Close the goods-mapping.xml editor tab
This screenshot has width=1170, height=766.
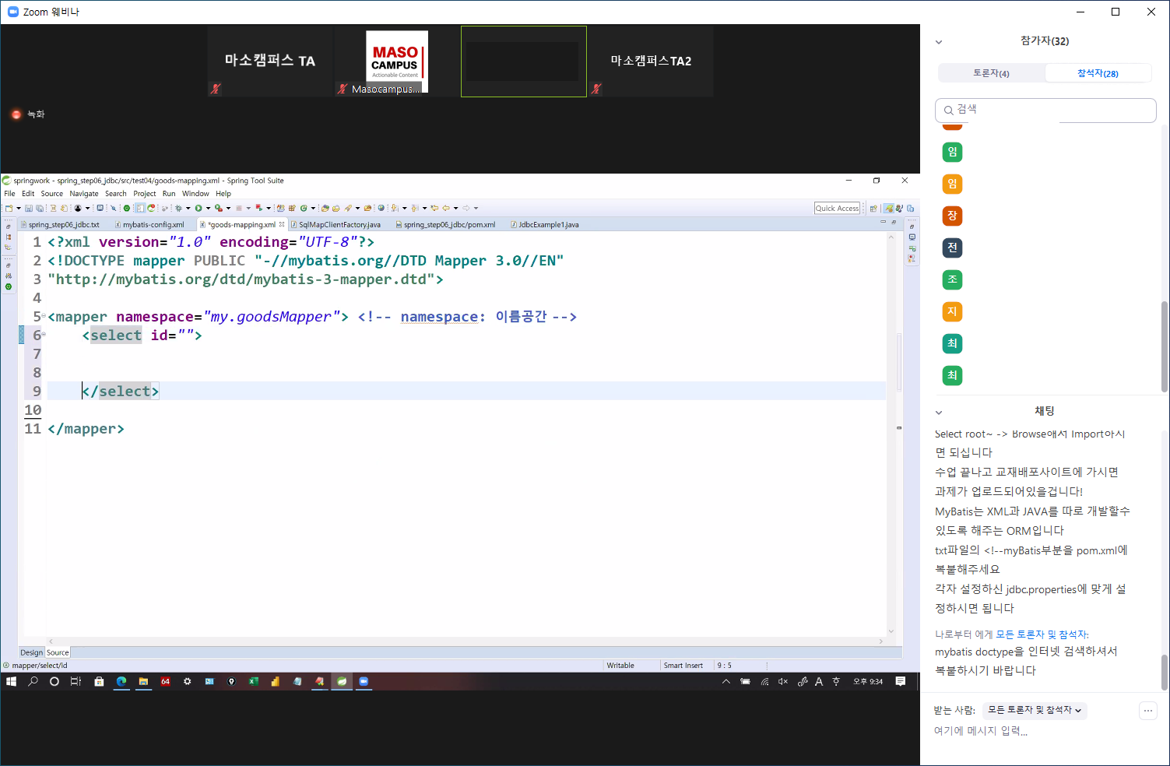coord(282,224)
